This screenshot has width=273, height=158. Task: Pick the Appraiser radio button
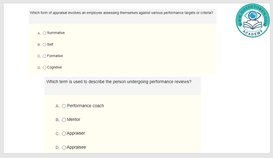click(x=64, y=133)
